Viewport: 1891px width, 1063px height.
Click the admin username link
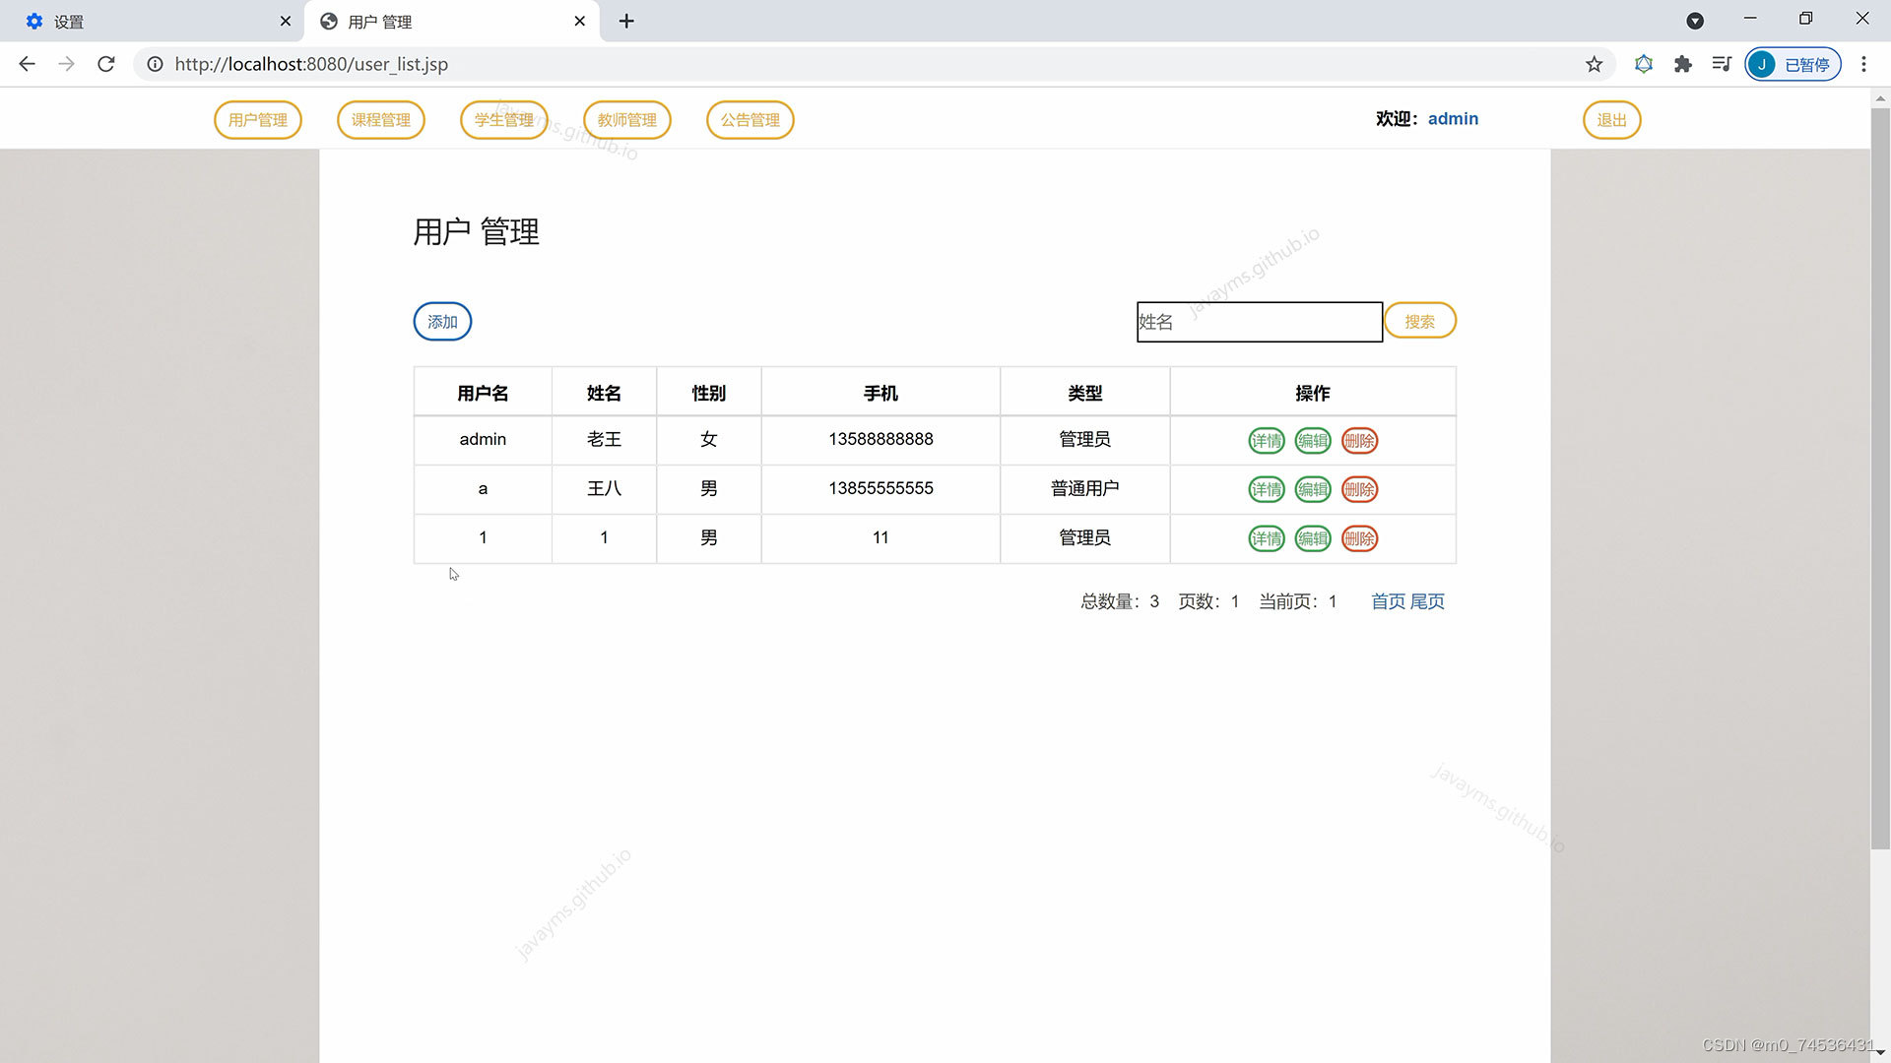click(x=1453, y=119)
